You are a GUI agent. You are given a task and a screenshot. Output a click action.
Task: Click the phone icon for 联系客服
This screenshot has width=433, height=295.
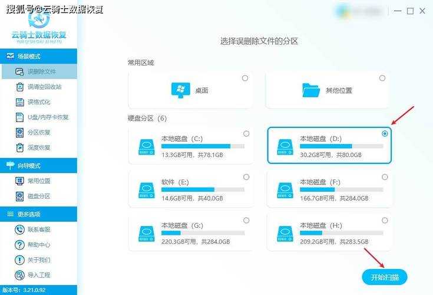point(19,230)
